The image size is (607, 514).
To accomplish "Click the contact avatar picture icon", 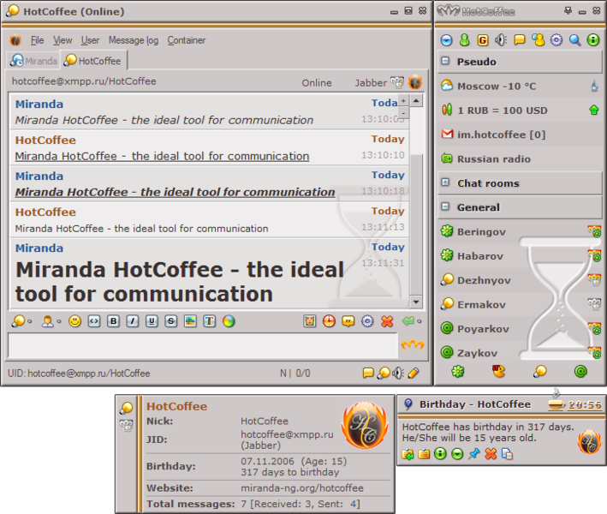I will [x=310, y=321].
